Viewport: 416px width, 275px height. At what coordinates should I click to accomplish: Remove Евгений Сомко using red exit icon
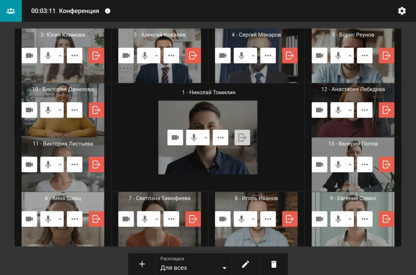(386, 219)
